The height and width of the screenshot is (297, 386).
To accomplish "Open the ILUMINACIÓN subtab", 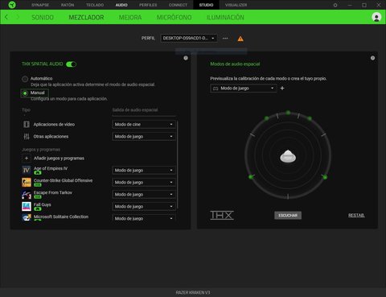I will (225, 18).
